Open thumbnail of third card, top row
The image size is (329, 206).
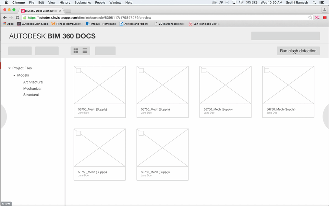coord(226,85)
